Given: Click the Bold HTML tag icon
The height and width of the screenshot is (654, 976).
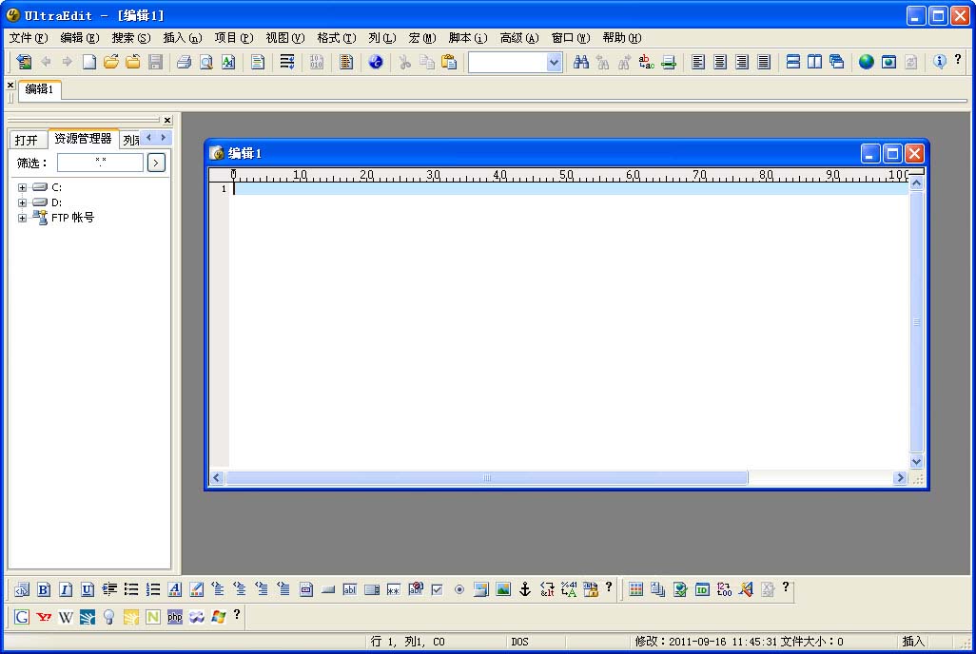Looking at the screenshot, I should coord(44,589).
